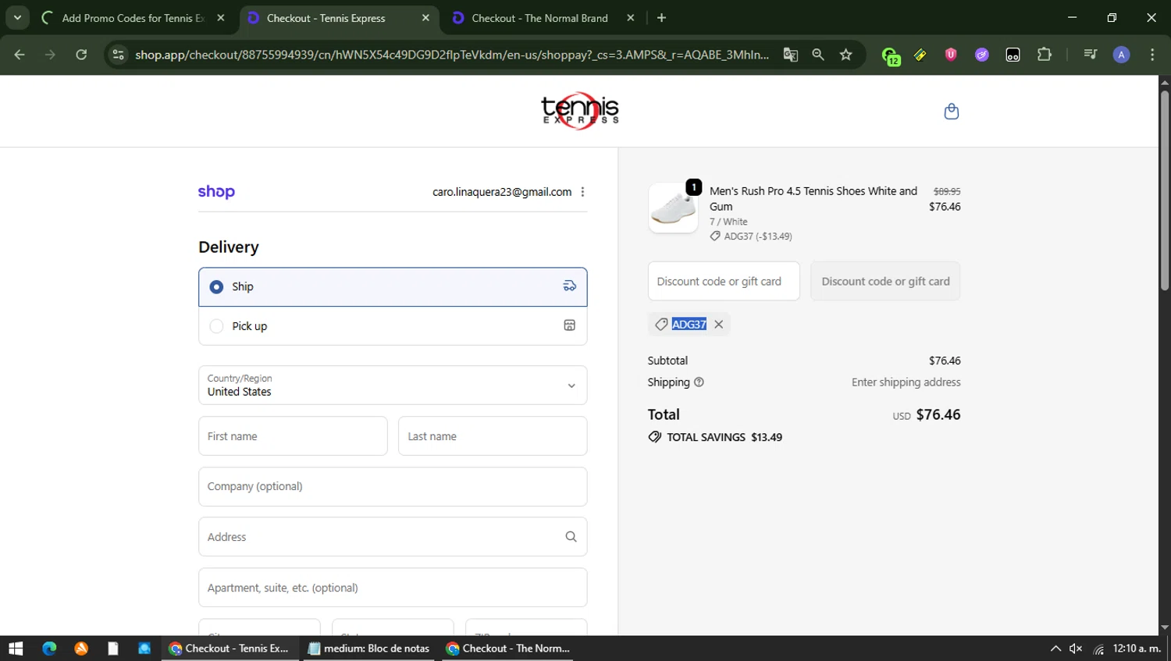1171x661 pixels.
Task: Remove the ADG37 discount code
Action: 718,325
